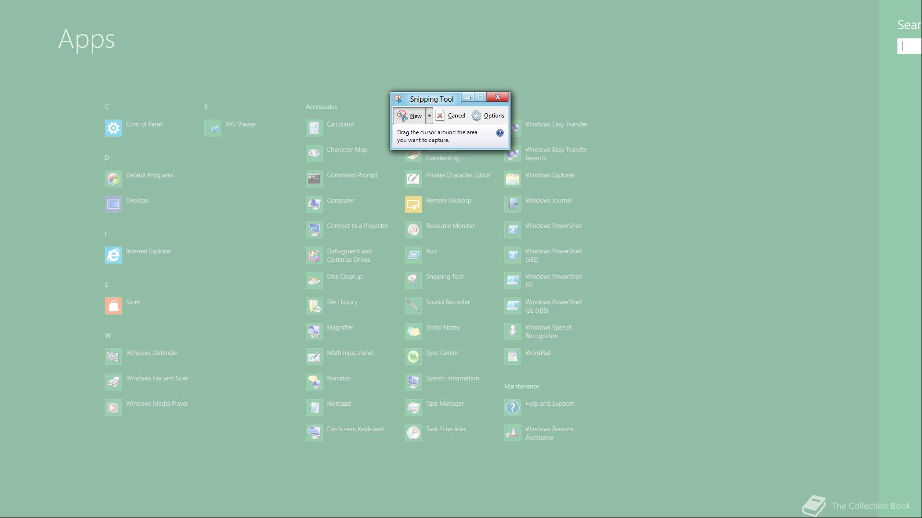The height and width of the screenshot is (518, 922).
Task: Open Private Character Editor icon
Action: click(413, 179)
